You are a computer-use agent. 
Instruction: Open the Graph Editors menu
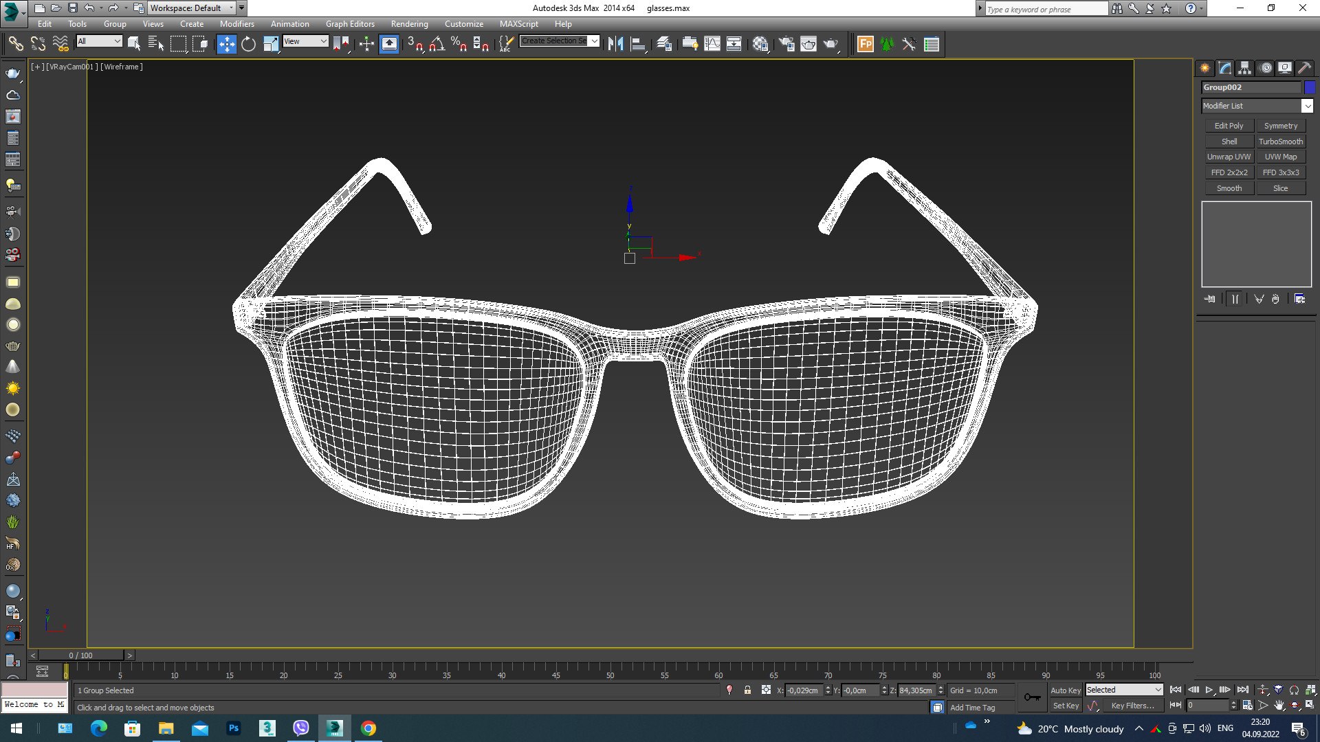click(x=350, y=24)
